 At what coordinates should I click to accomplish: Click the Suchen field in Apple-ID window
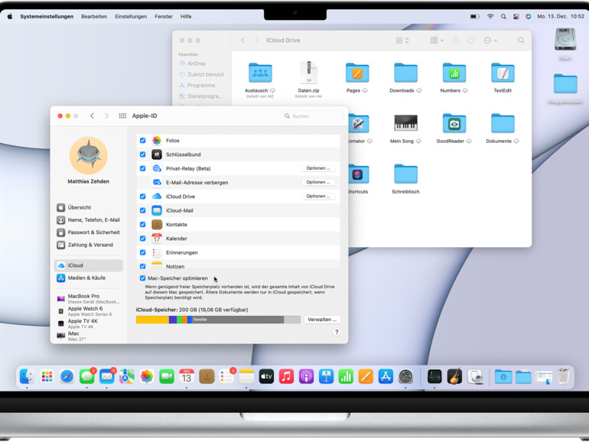pos(313,116)
